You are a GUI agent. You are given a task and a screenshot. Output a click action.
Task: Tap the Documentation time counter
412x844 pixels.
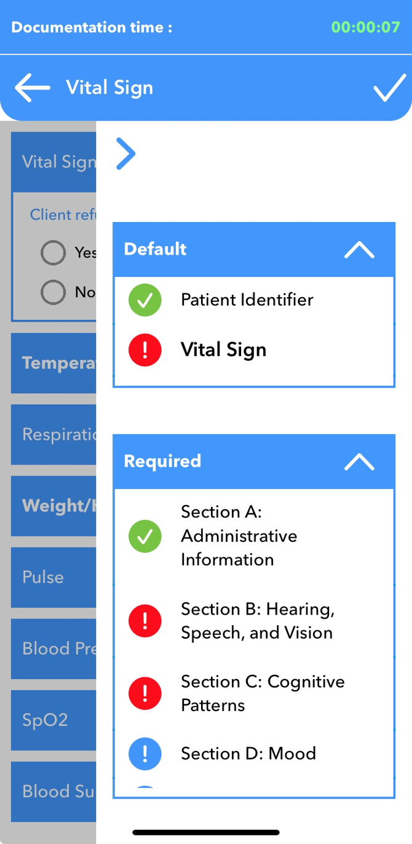(365, 28)
